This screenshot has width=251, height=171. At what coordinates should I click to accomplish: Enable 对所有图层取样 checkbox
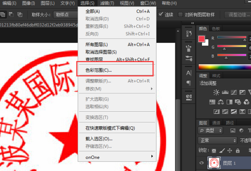coord(180,15)
